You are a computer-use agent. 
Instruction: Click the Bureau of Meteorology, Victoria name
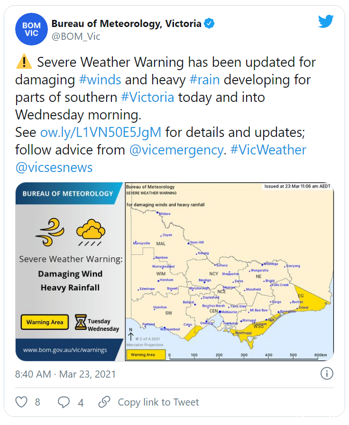pyautogui.click(x=126, y=24)
